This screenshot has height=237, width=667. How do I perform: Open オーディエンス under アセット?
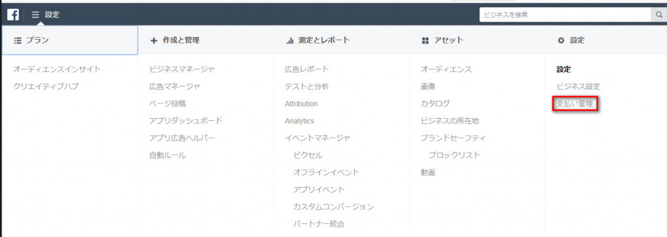446,69
